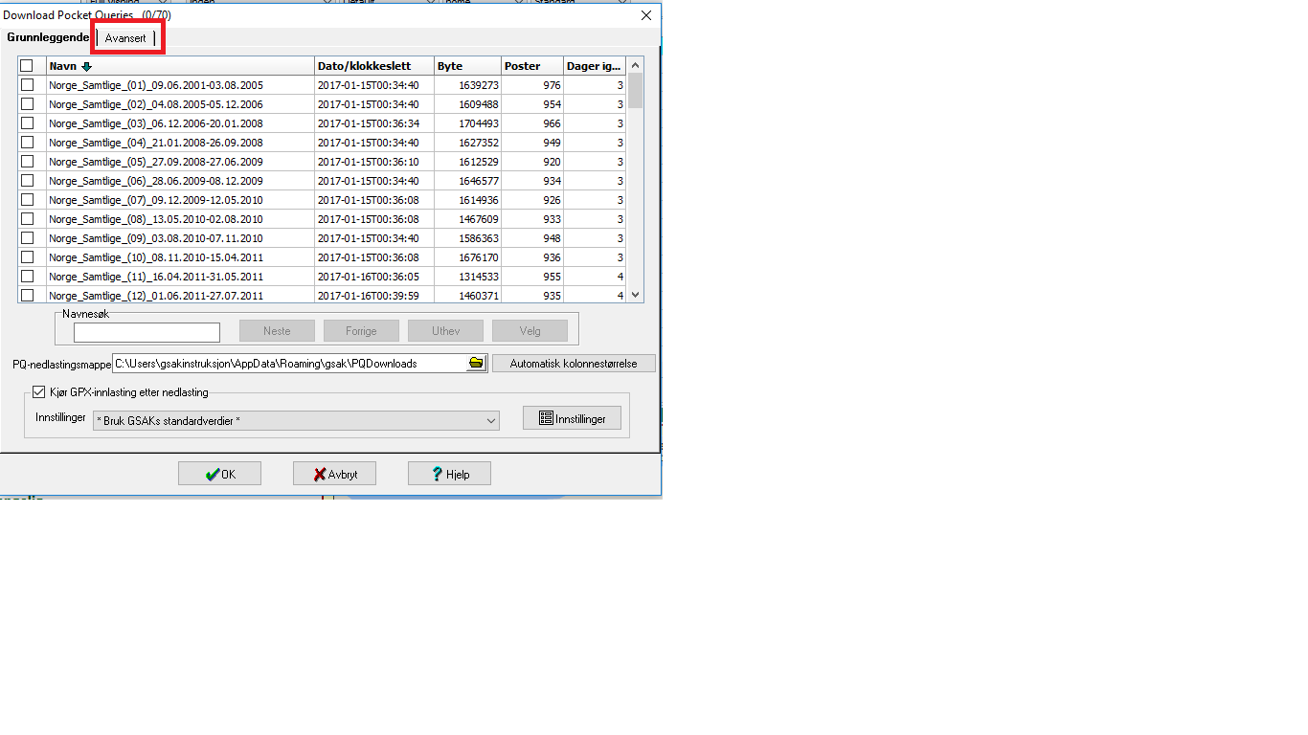1308x735 pixels.
Task: Check the Norge_Samtlige_(06) row checkbox
Action: coord(27,181)
